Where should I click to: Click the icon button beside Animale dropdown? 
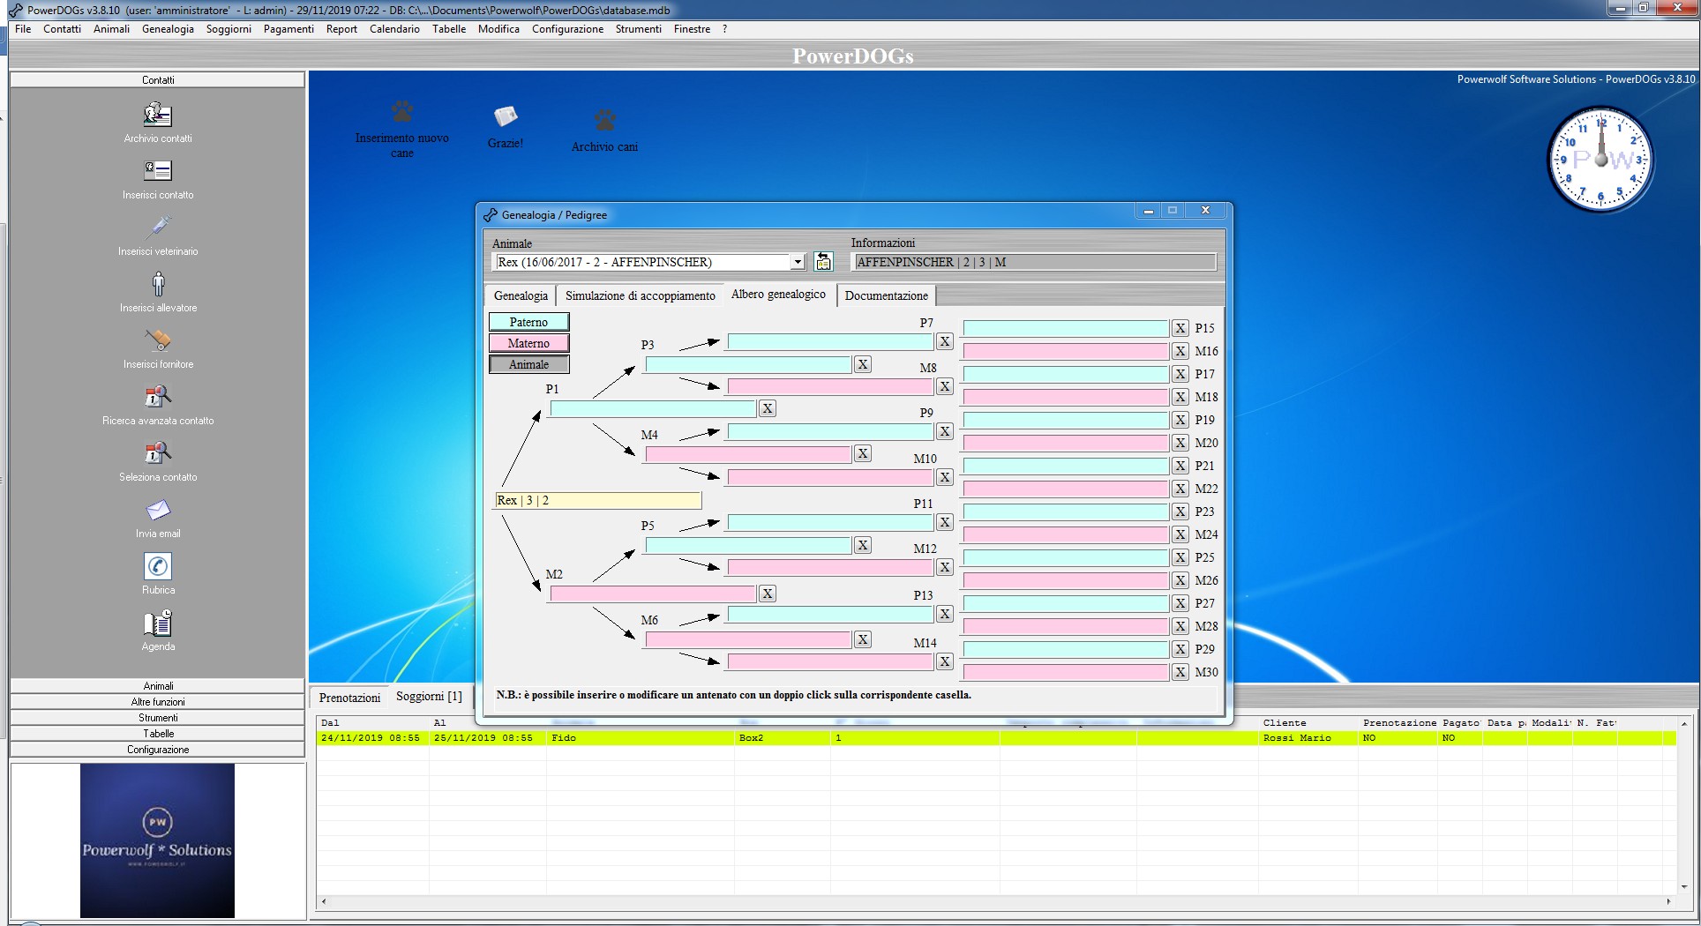[823, 261]
